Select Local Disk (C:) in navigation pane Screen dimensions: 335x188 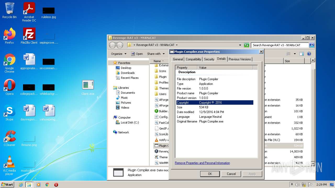coord(130,122)
